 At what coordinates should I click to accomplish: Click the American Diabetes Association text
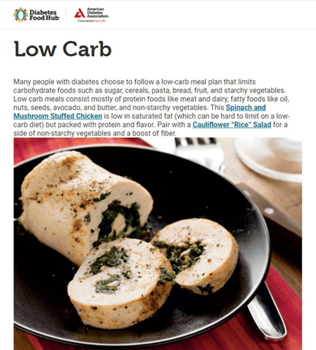(98, 13)
